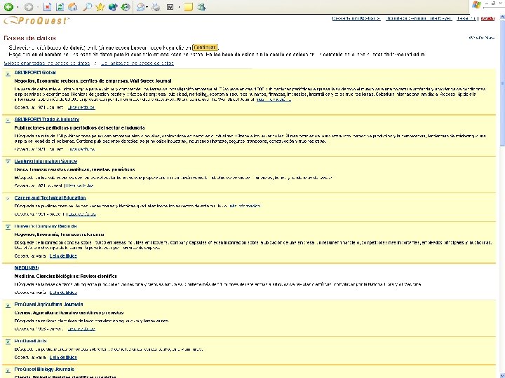
Task: Click the Media globe icon
Action: pos(113,7)
